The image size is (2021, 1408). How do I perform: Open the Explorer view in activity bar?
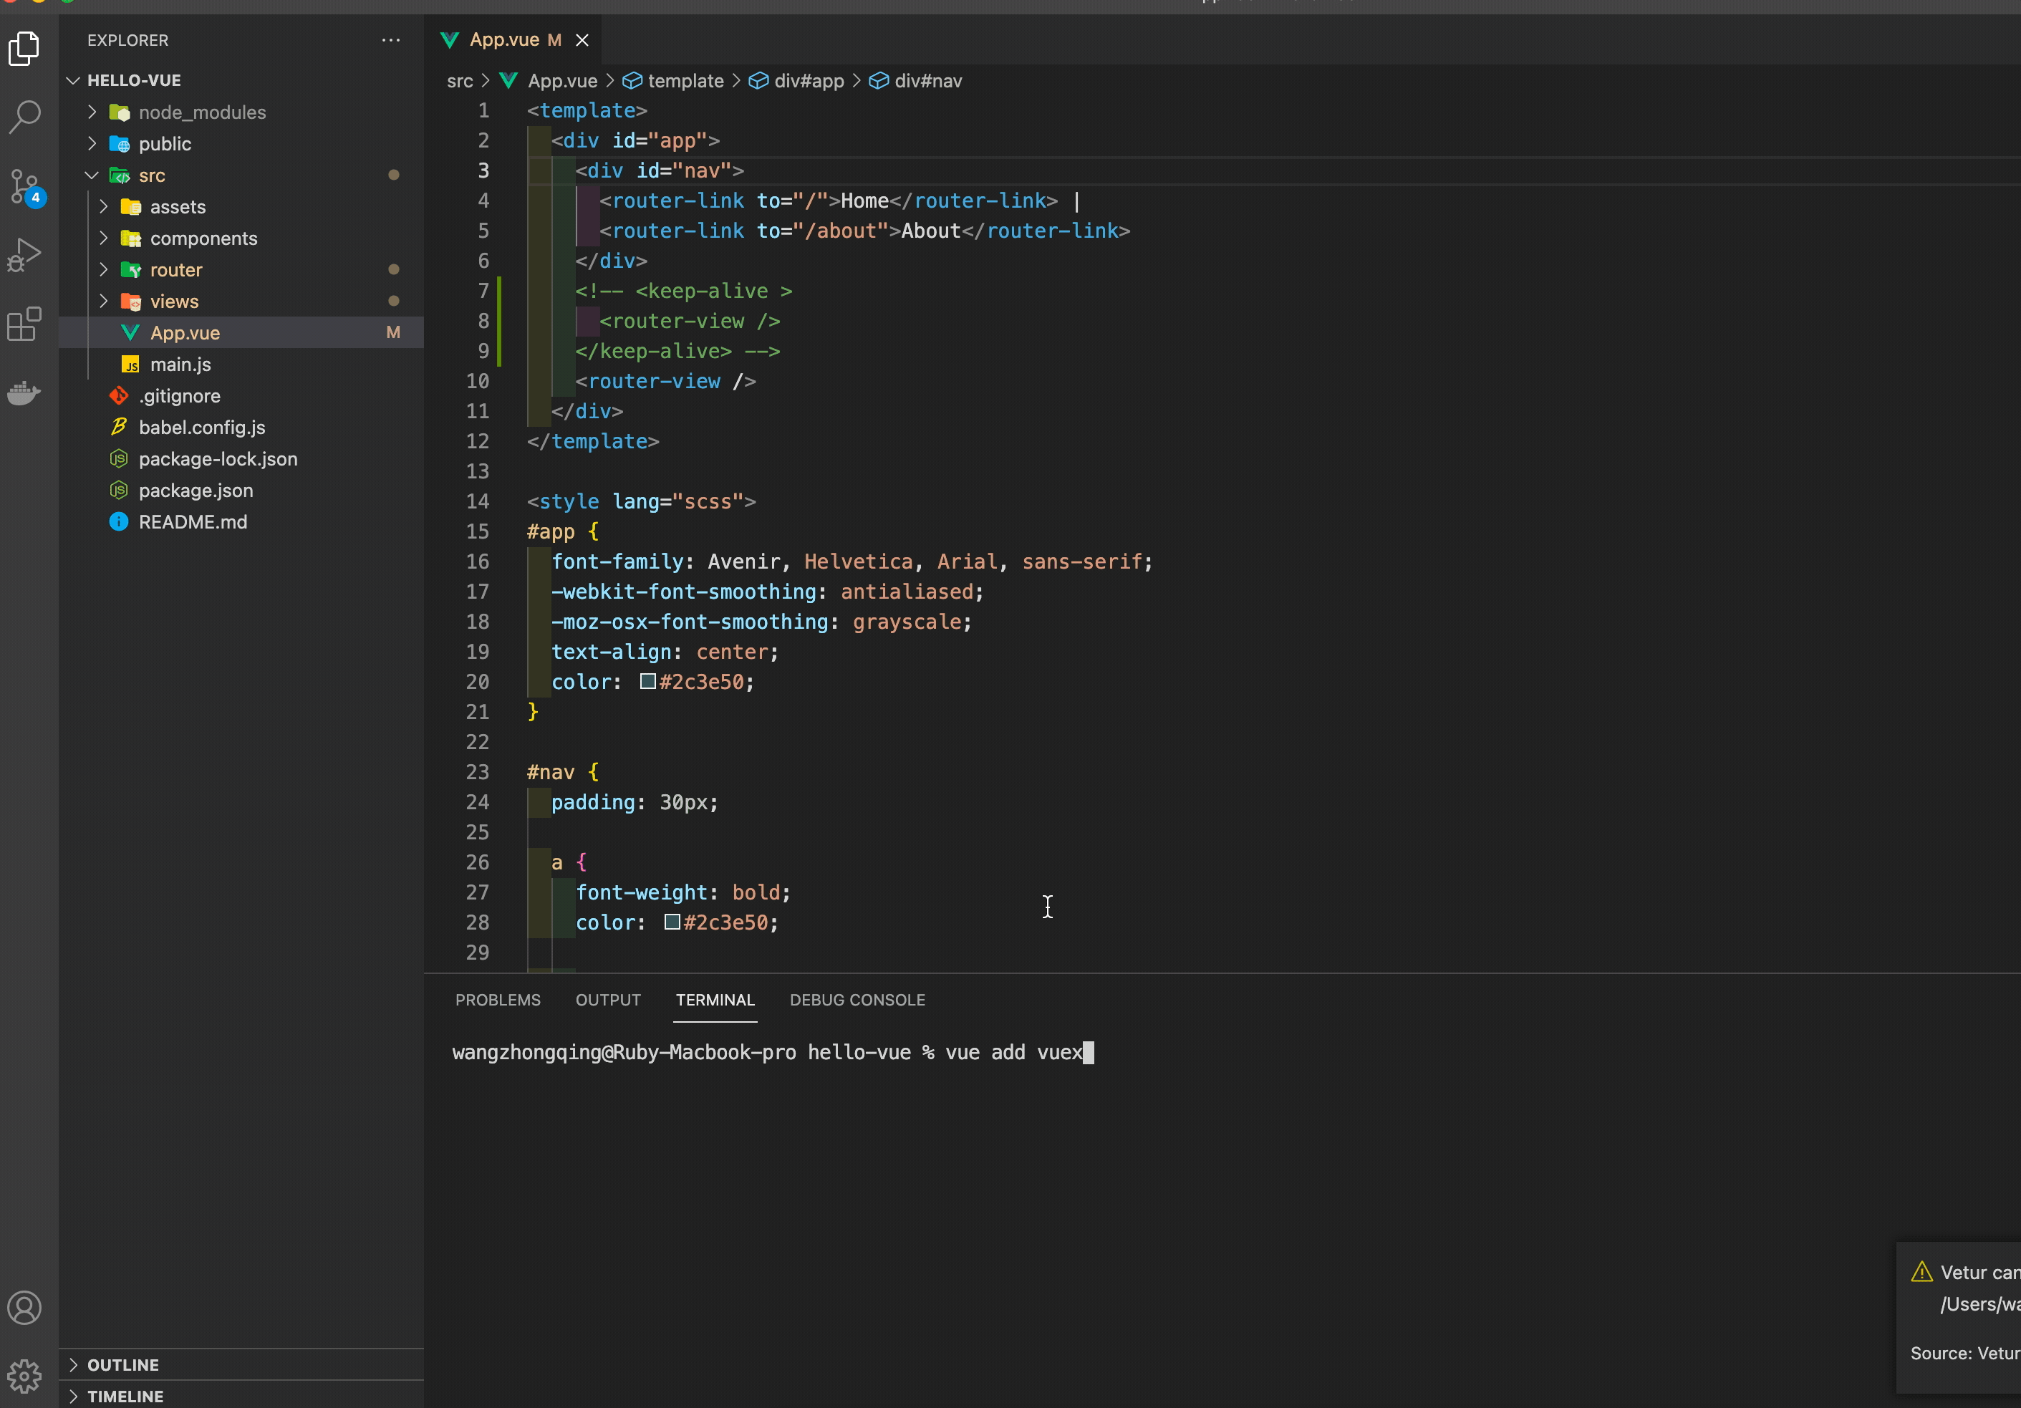tap(24, 49)
